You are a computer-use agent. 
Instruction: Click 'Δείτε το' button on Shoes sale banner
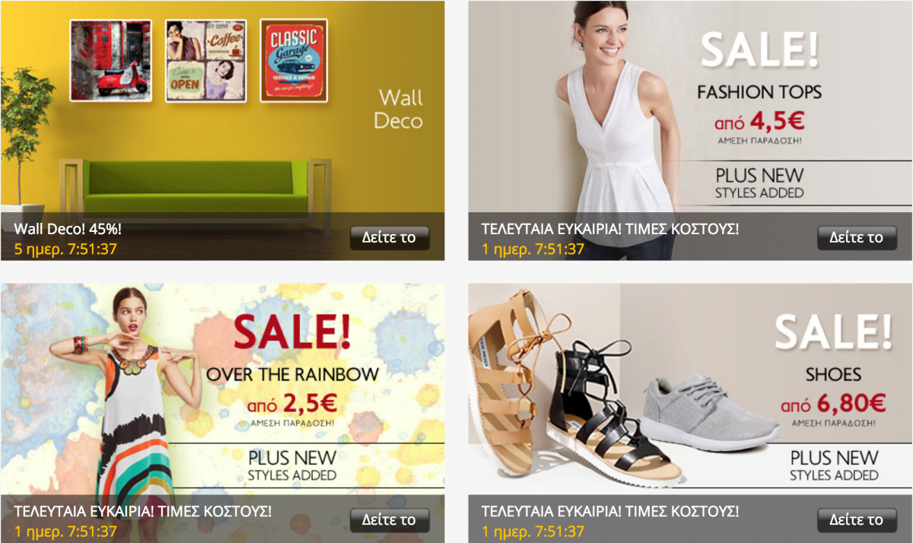[x=857, y=520]
